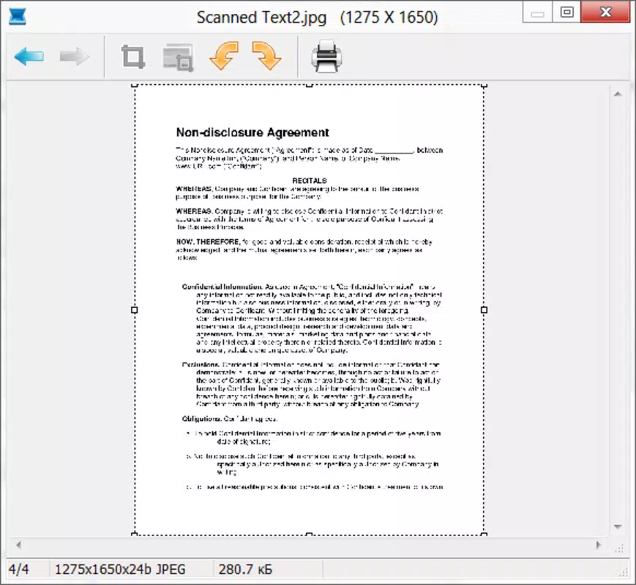Click the horizontal scrollbar left arrow

[18, 545]
